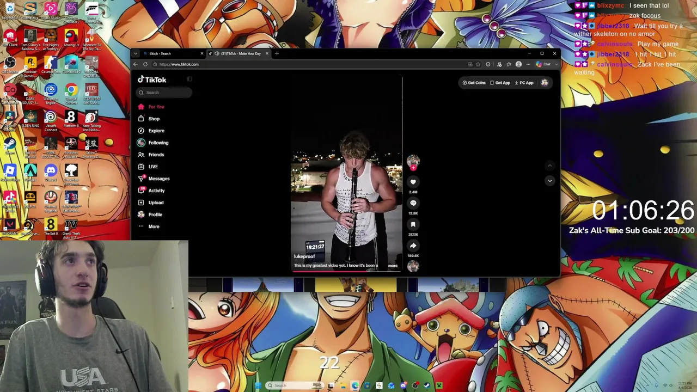This screenshot has height=392, width=697.
Task: Close the tiktok - Search tab
Action: pyautogui.click(x=201, y=53)
